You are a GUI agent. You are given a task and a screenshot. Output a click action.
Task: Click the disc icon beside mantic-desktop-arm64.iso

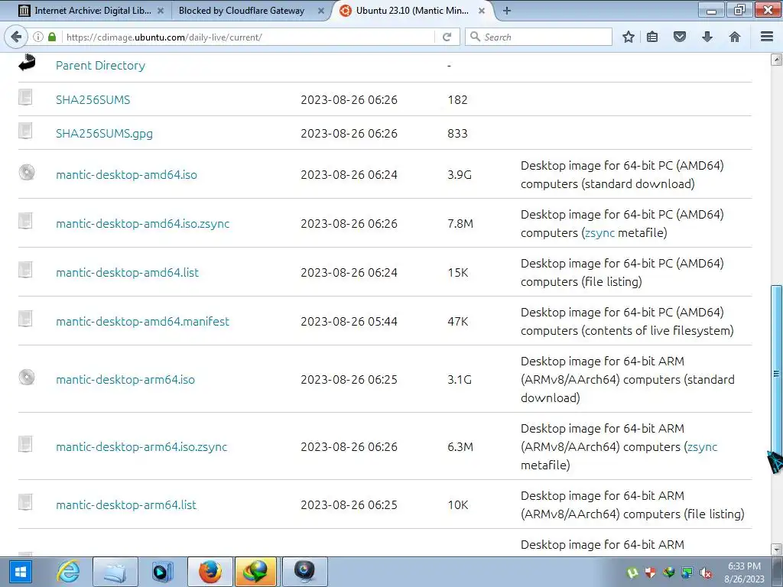(27, 377)
